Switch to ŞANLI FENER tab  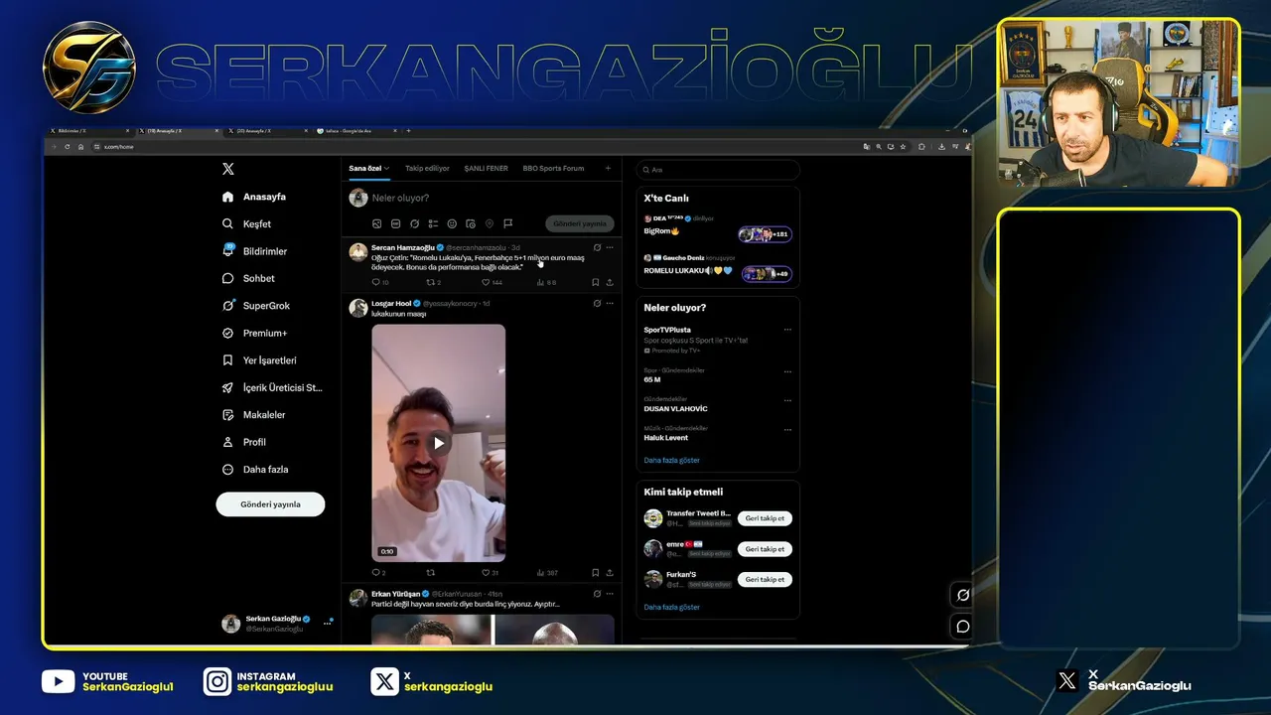coord(486,169)
